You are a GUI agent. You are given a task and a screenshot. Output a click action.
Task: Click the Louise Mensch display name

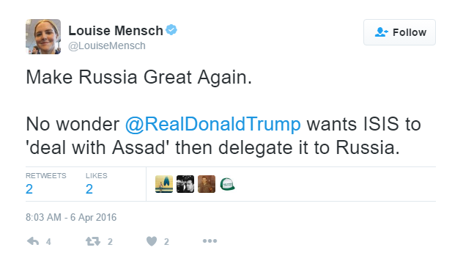(x=116, y=31)
